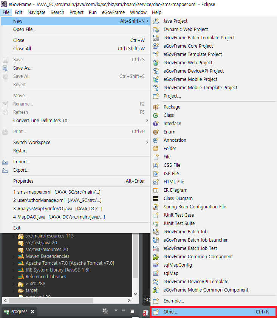Select Project... in the New submenu
277x318 pixels.
tap(214, 96)
